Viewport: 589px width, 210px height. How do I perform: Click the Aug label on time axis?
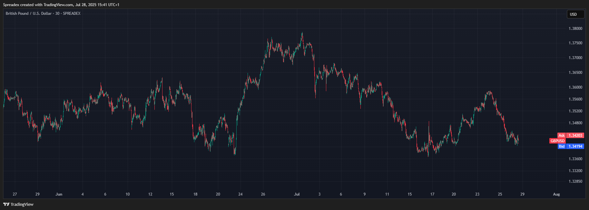(556, 194)
